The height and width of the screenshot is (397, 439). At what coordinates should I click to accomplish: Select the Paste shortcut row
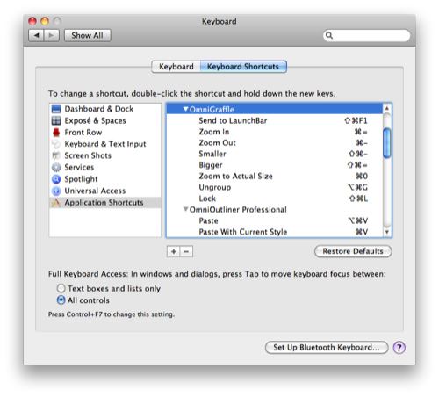[x=275, y=220]
